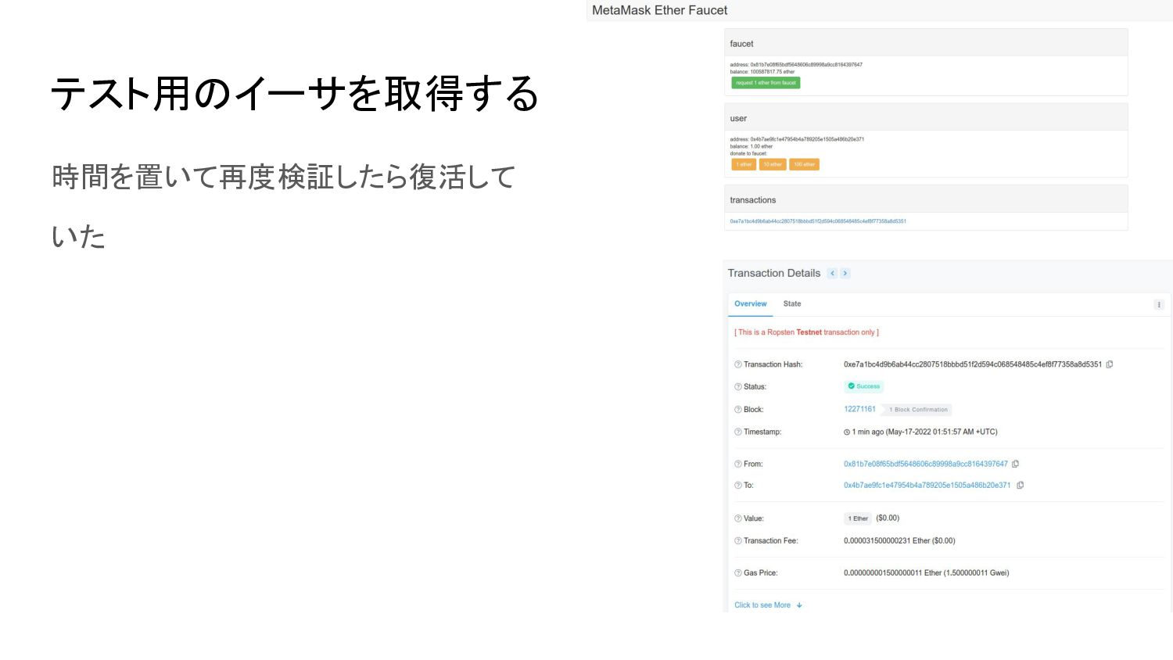Donate 1 ether to faucet

(744, 164)
